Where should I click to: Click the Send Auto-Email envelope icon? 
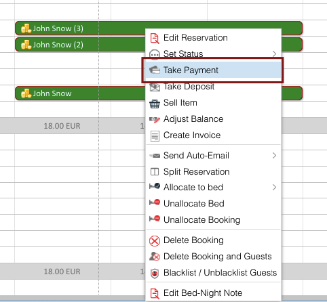click(155, 156)
